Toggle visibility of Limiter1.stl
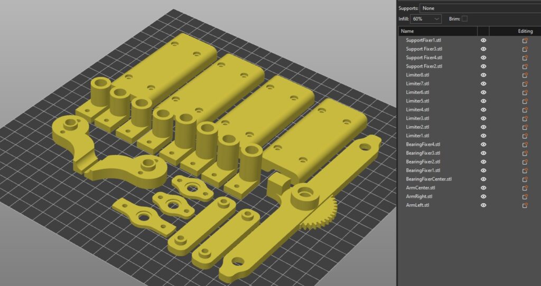Image resolution: width=541 pixels, height=286 pixels. 483,136
